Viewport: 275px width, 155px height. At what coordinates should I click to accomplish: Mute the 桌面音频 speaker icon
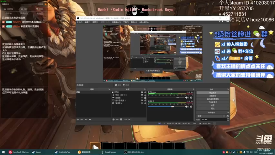[187, 107]
